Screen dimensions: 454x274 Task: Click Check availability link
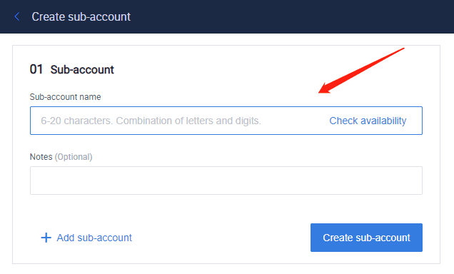pyautogui.click(x=368, y=121)
